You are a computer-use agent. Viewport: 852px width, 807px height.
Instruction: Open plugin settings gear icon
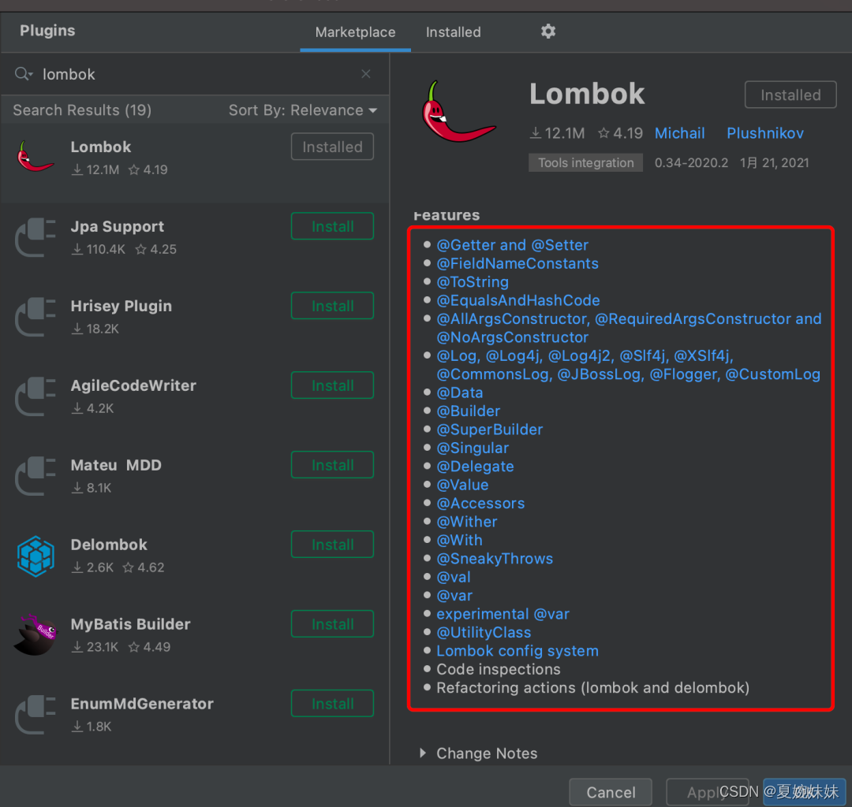(547, 31)
